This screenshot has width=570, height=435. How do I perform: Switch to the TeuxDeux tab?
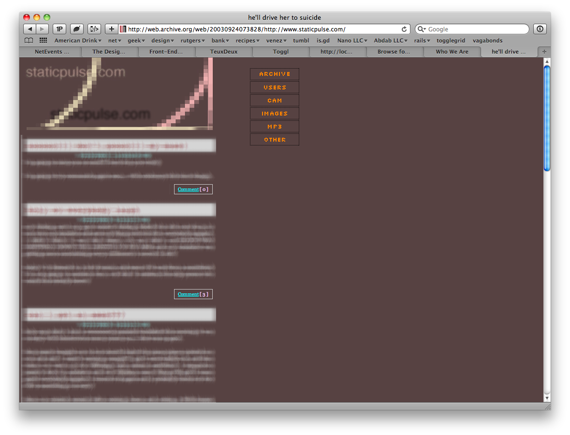click(x=224, y=52)
